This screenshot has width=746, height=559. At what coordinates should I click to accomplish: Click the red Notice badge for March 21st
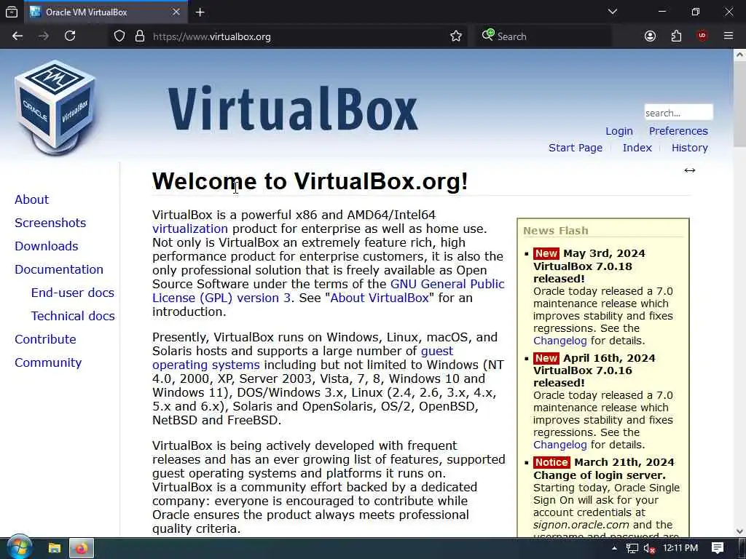click(551, 462)
